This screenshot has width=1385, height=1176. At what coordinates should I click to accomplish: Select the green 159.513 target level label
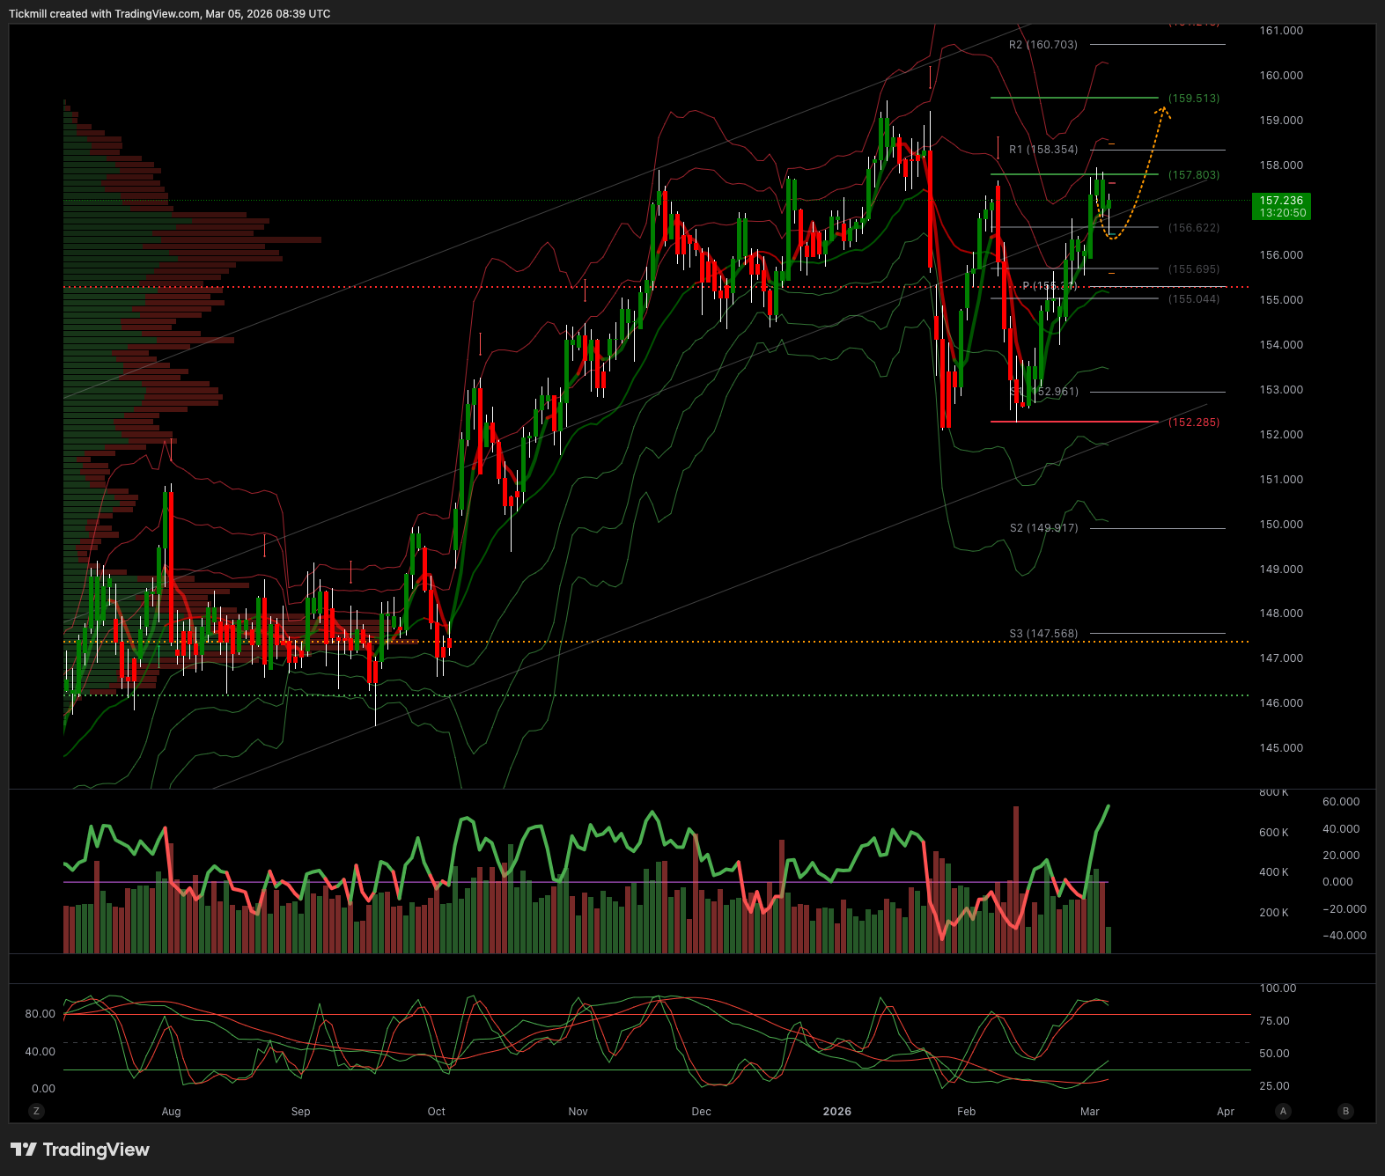(x=1193, y=99)
